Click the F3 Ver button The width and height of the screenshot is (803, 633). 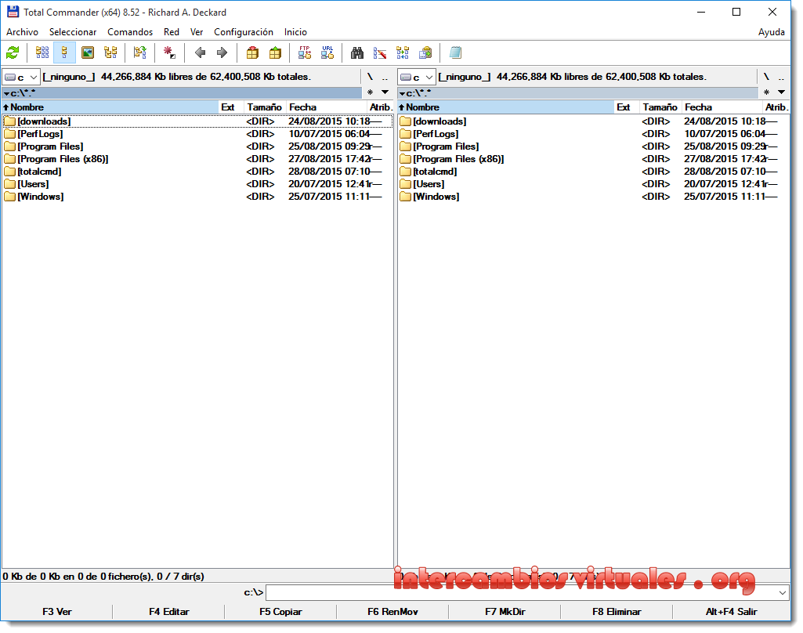(x=57, y=612)
